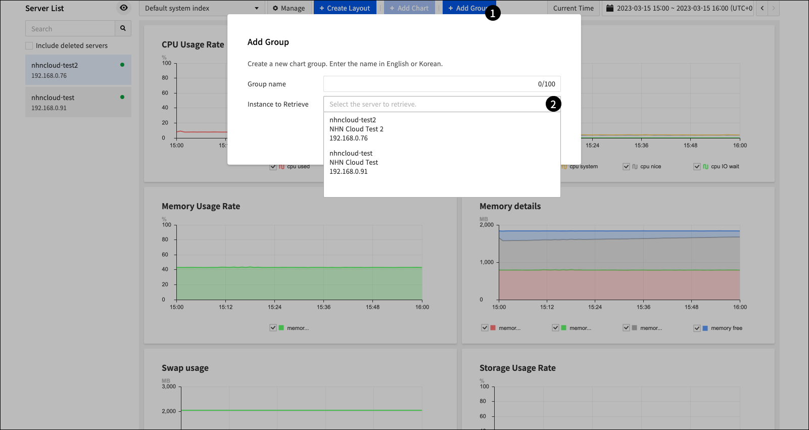
Task: Enable Include deleted servers checkbox
Action: [x=29, y=45]
